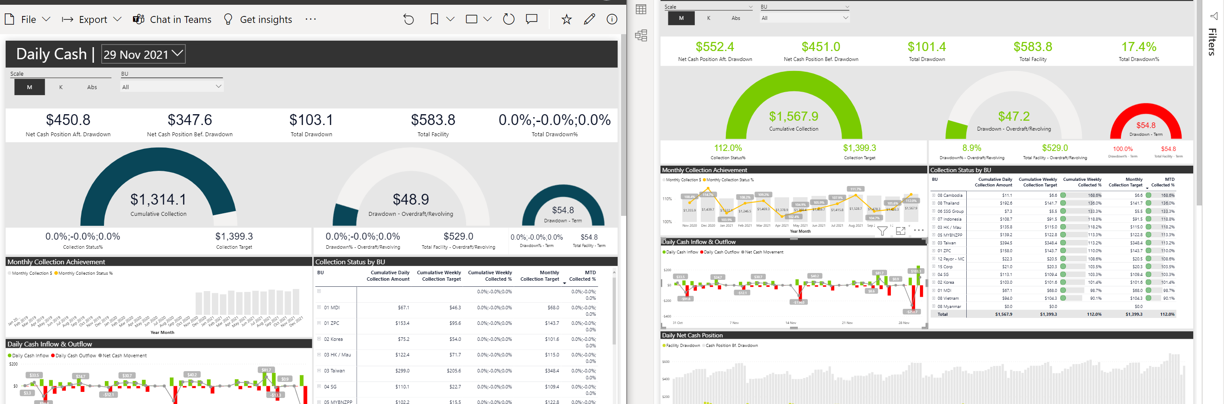
Task: Click the Favorite star icon
Action: point(567,19)
